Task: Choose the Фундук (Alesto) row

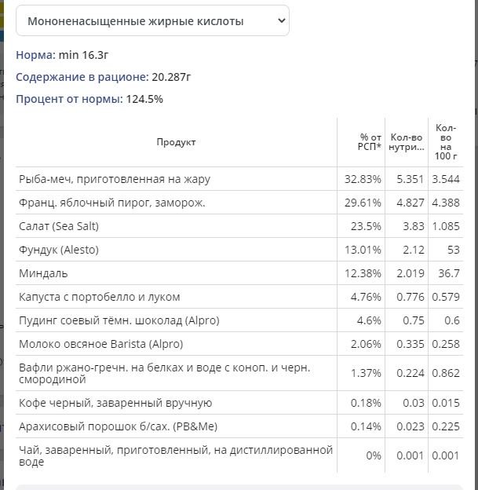Action: click(x=239, y=250)
